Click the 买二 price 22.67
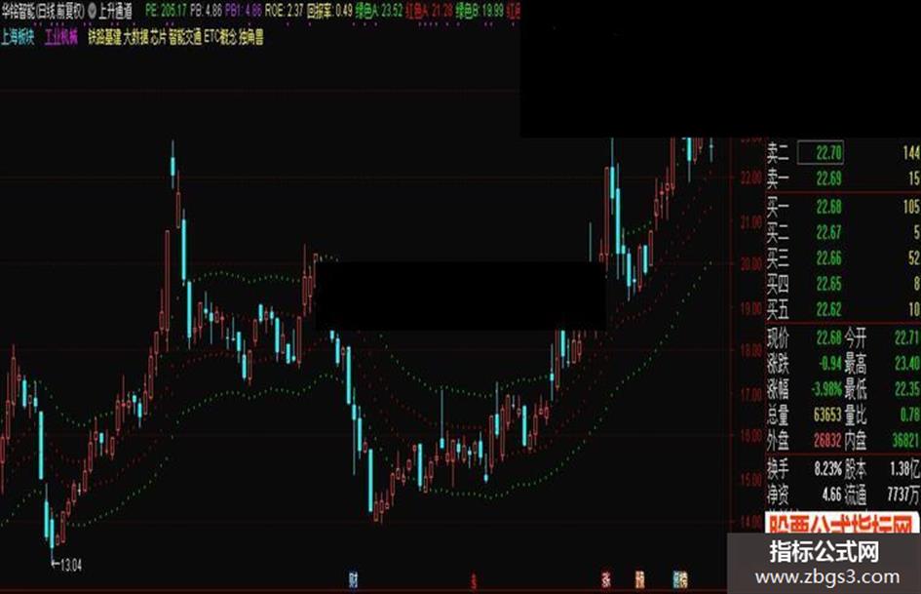The height and width of the screenshot is (594, 921). 828,232
